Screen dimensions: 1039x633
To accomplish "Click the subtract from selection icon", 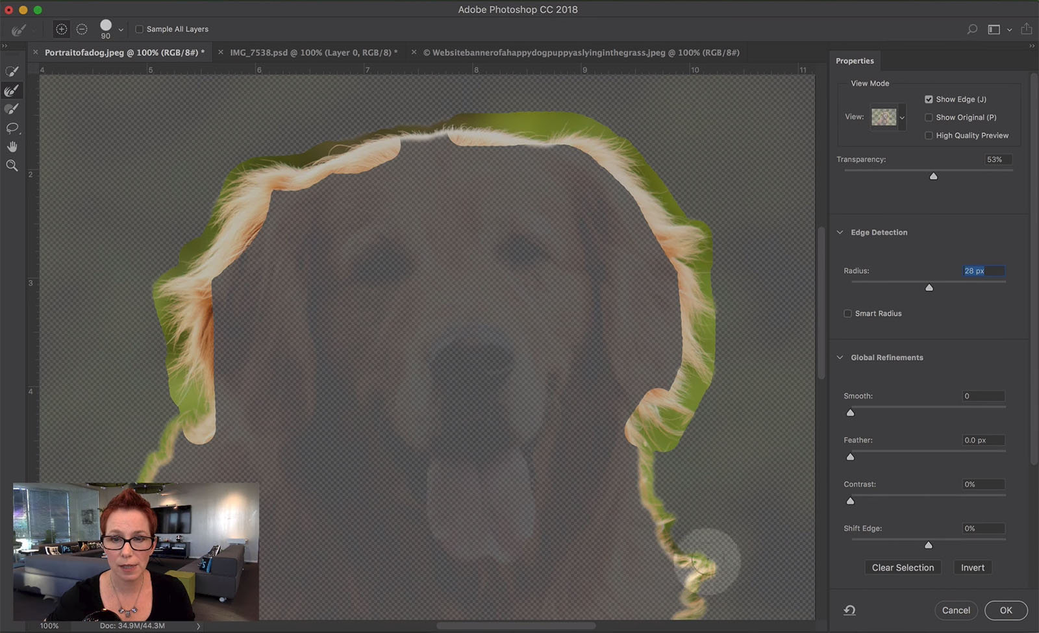I will click(81, 29).
